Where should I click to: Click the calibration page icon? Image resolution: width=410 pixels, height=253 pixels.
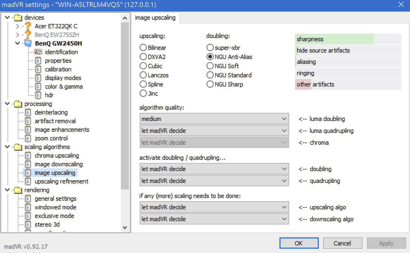coord(38,69)
